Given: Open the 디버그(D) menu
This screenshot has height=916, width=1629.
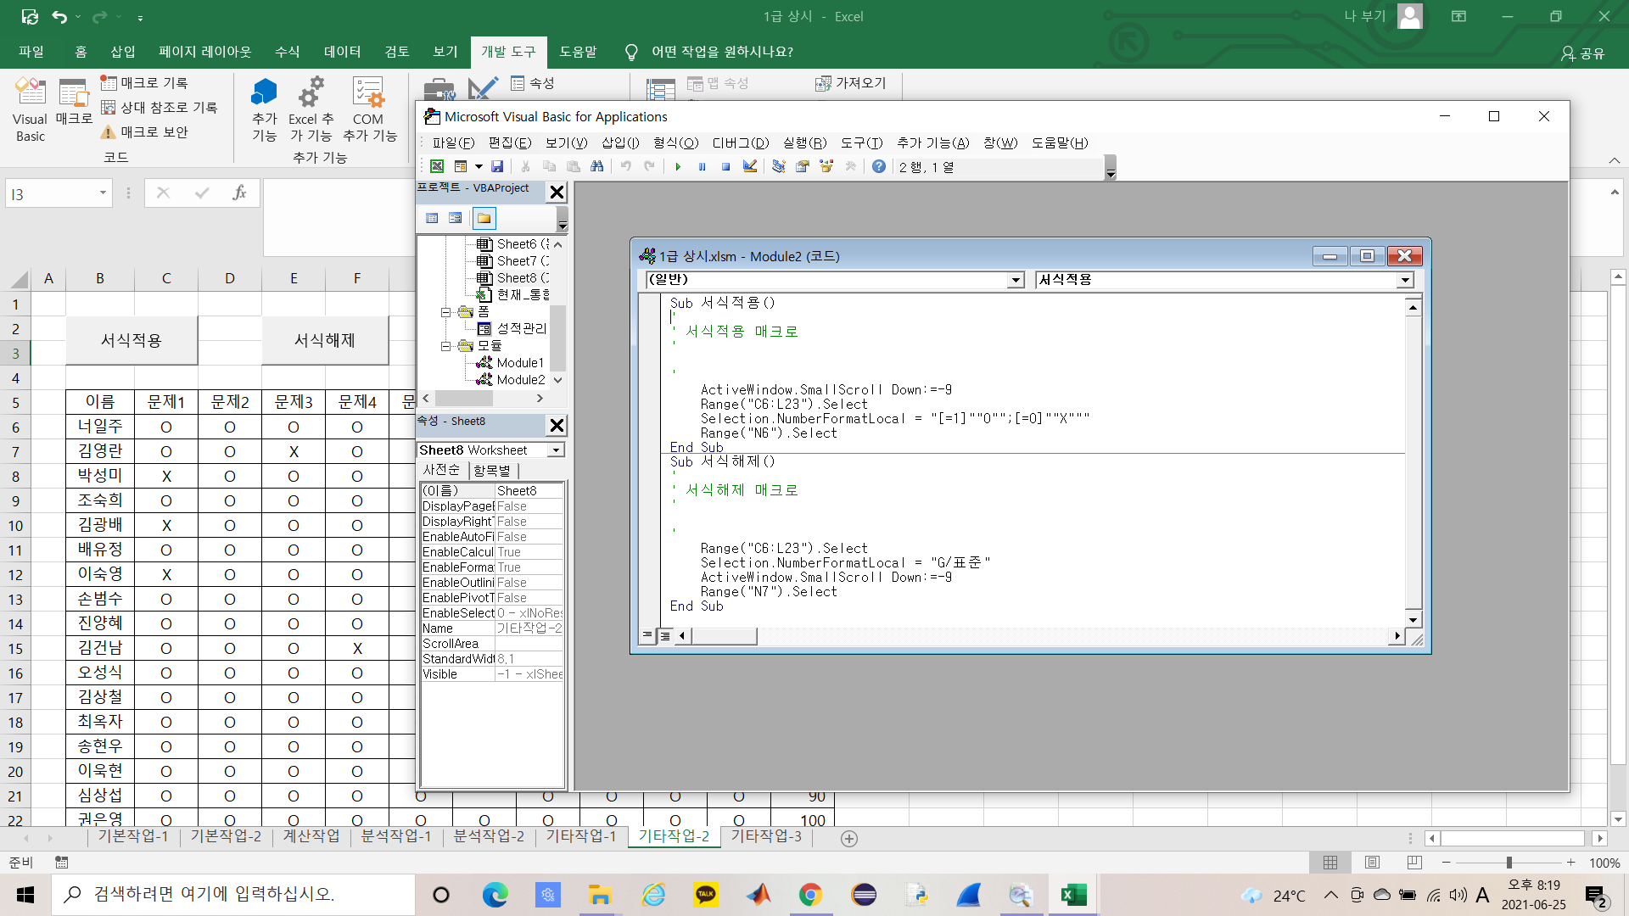Looking at the screenshot, I should pyautogui.click(x=740, y=142).
